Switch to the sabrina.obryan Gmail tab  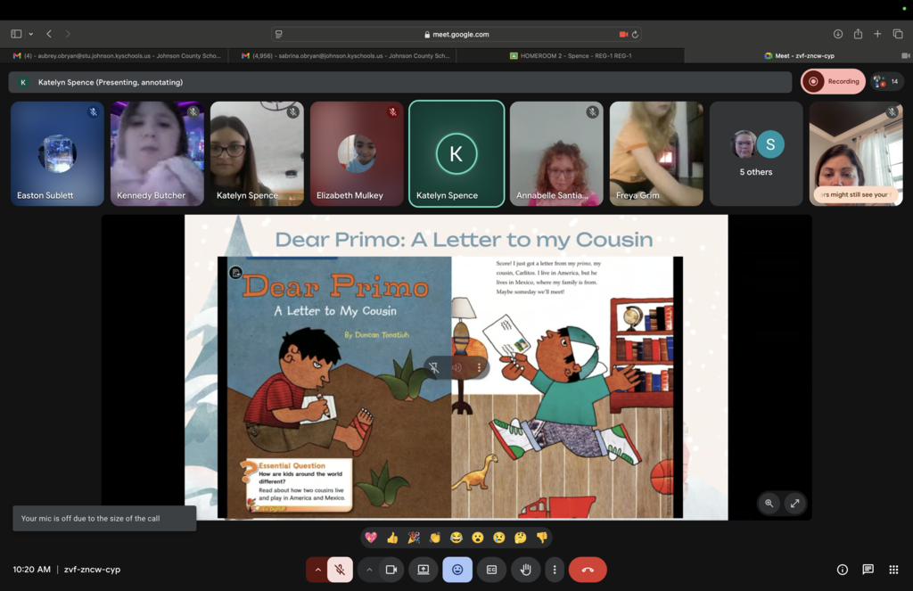[342, 55]
